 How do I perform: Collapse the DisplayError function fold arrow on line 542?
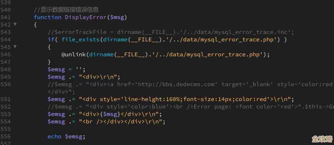(15, 24)
